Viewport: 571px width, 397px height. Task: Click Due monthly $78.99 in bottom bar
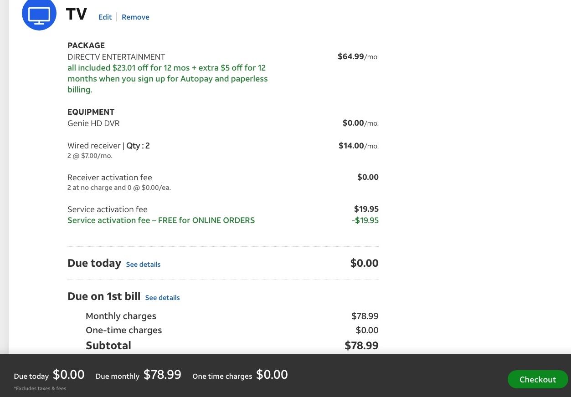pyautogui.click(x=139, y=375)
